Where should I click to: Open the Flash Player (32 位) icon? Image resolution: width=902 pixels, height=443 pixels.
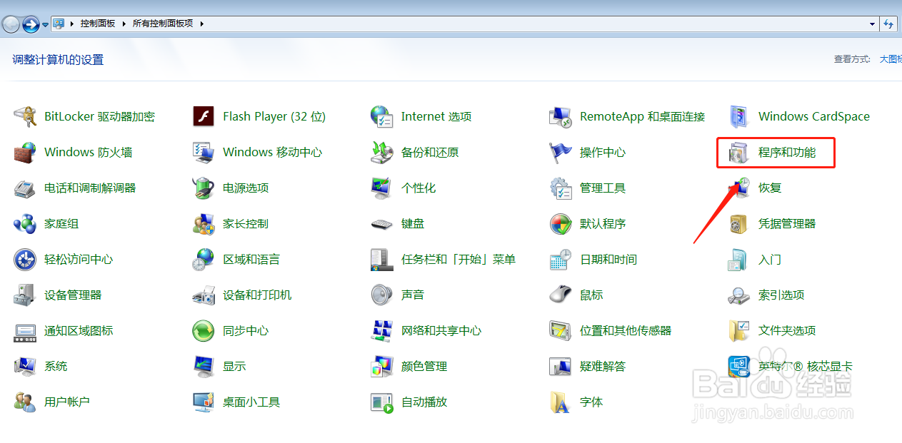[204, 116]
